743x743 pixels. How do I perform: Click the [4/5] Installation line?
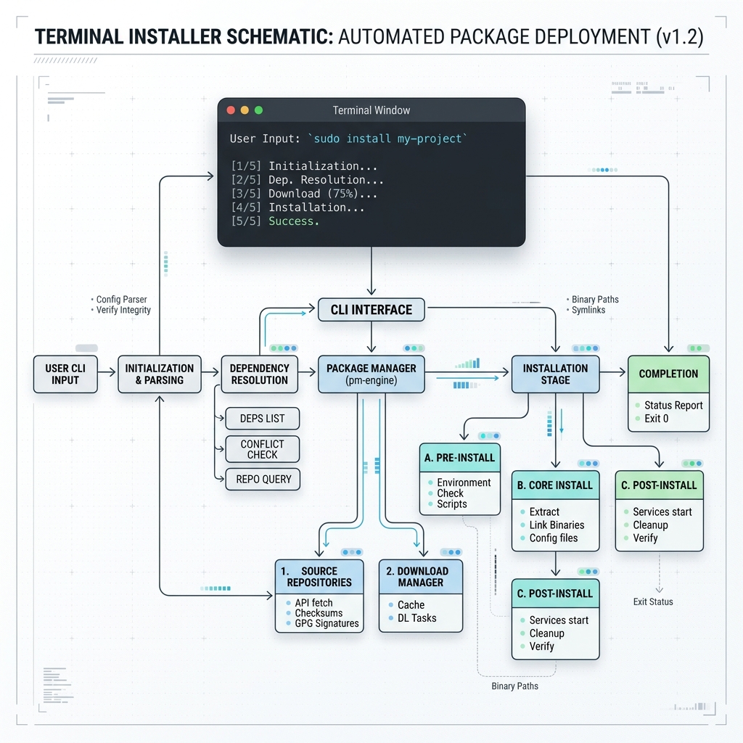point(297,207)
